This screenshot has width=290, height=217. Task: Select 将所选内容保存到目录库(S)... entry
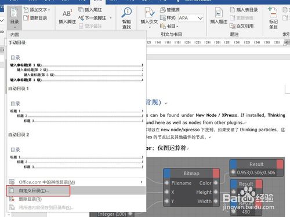(x=77, y=208)
